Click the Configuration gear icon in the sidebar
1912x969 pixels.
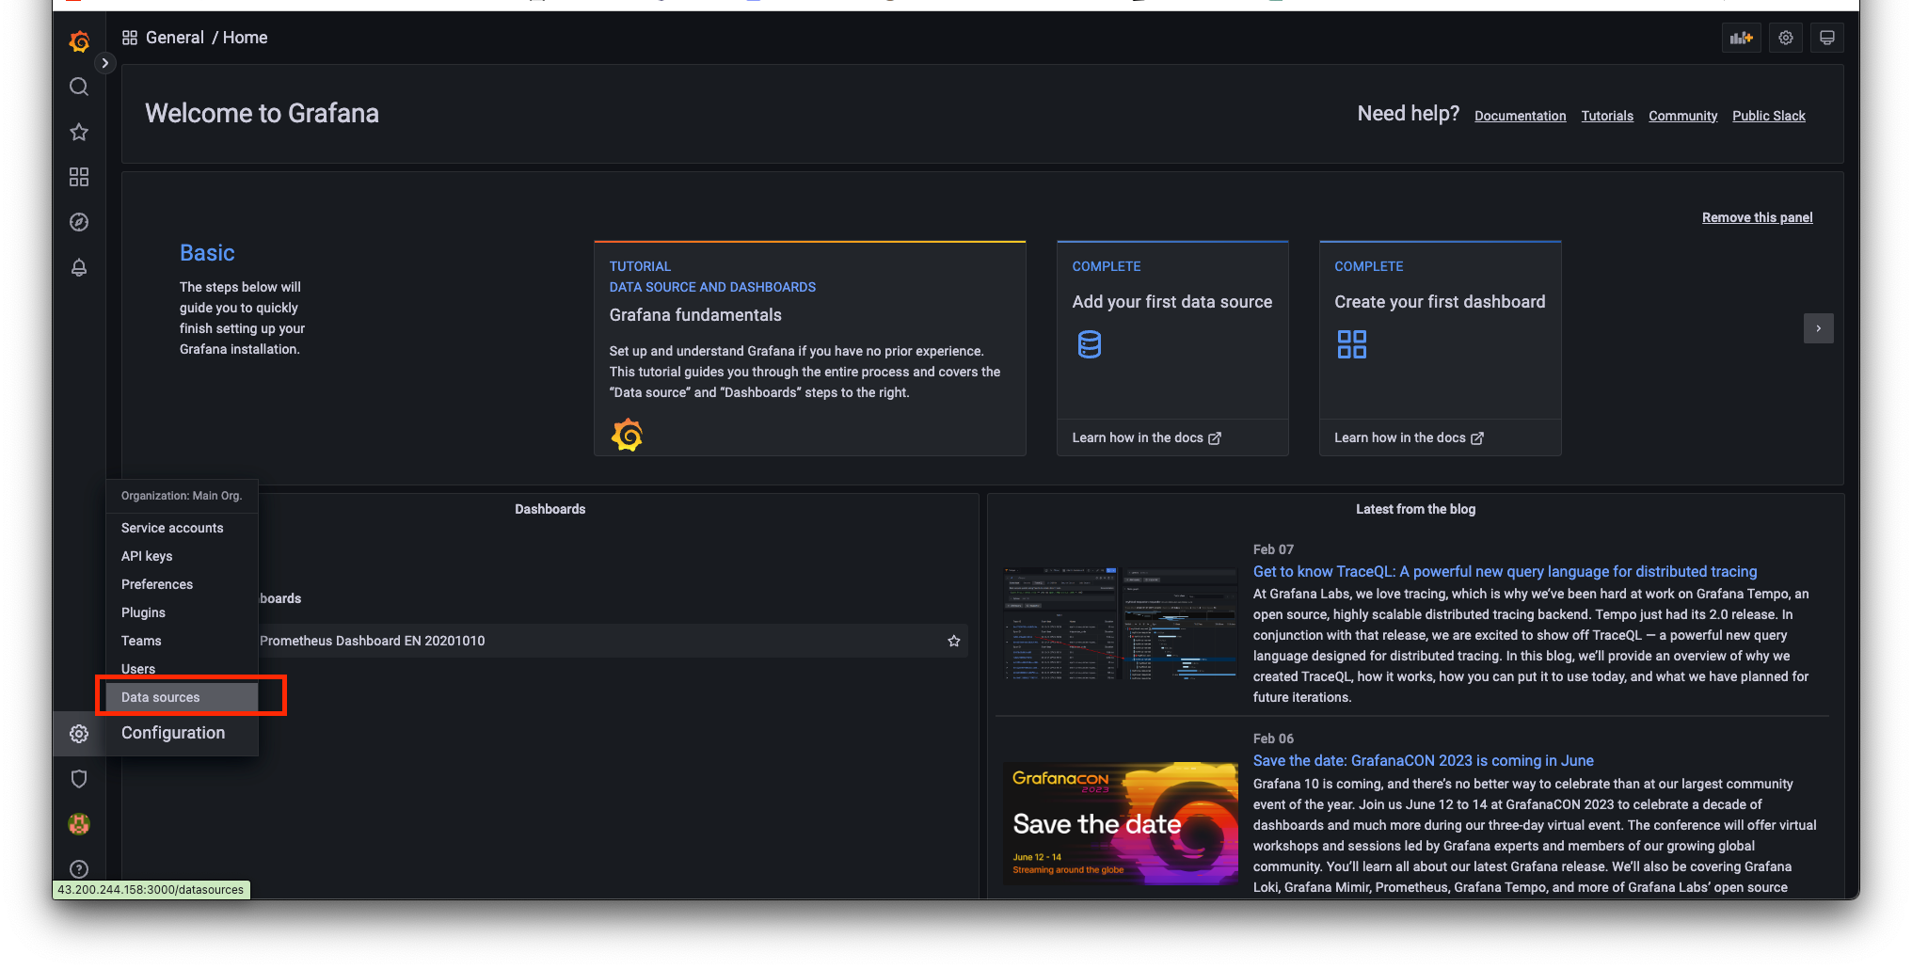79,734
